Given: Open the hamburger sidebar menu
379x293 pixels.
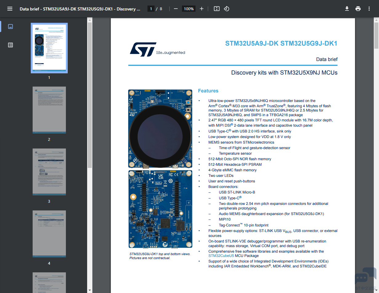Looking at the screenshot, I should [x=10, y=9].
